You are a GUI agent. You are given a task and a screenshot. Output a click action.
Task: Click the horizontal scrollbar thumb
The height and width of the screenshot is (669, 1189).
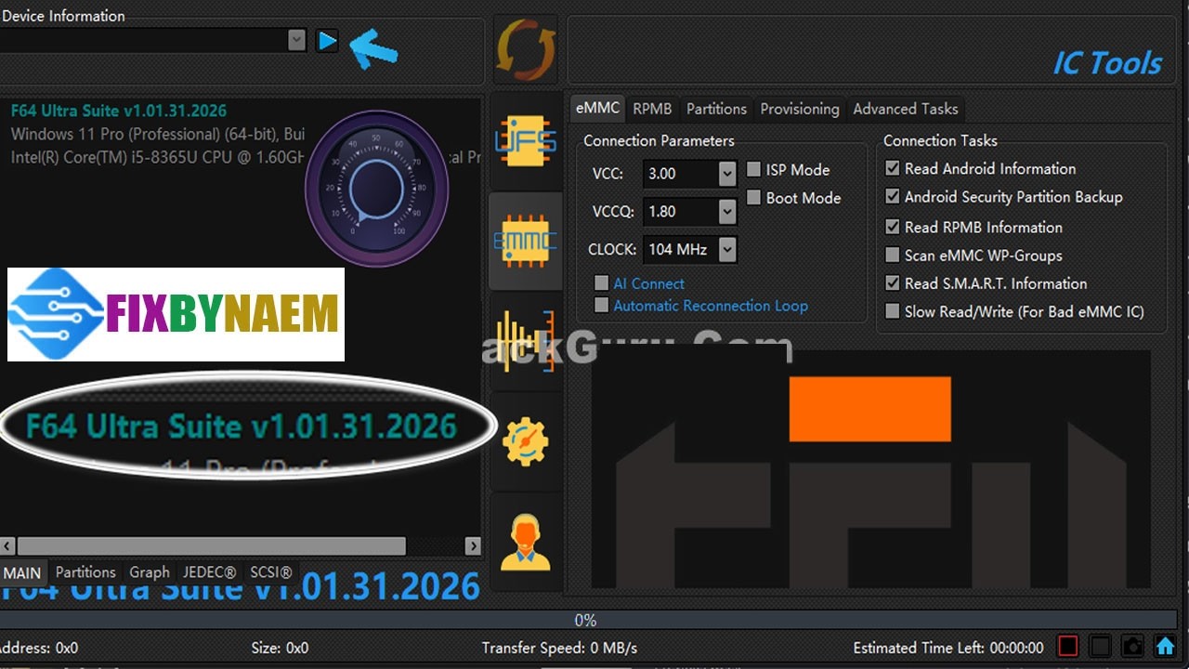(212, 545)
